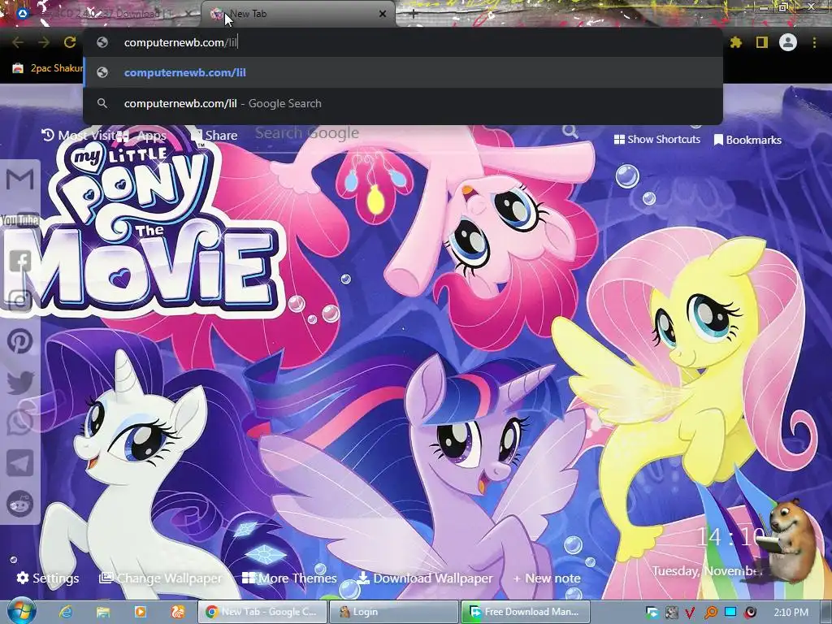
Task: Open Telegram shortcut in the sidebar
Action: click(x=20, y=462)
